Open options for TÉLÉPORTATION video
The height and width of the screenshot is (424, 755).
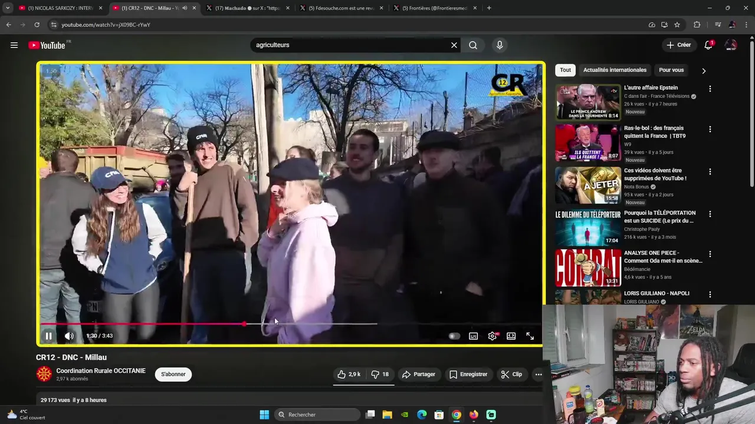pyautogui.click(x=710, y=214)
